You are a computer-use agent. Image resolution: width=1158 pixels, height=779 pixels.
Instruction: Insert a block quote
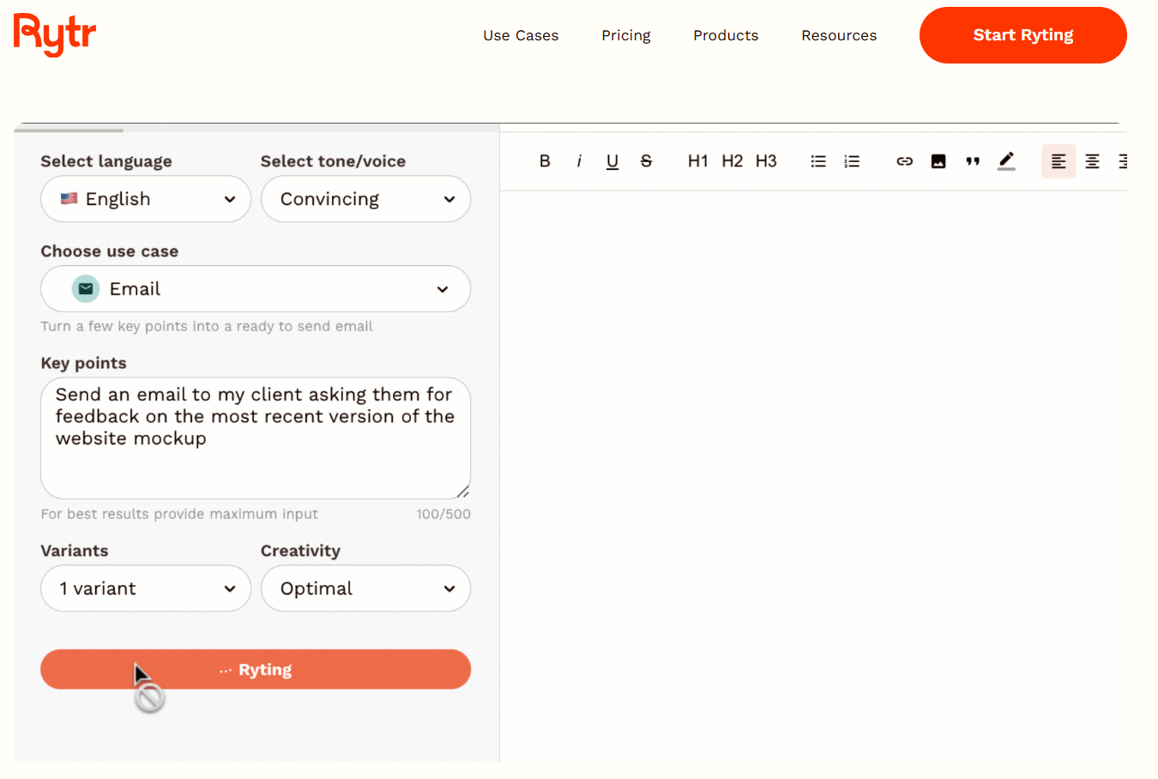[973, 161]
